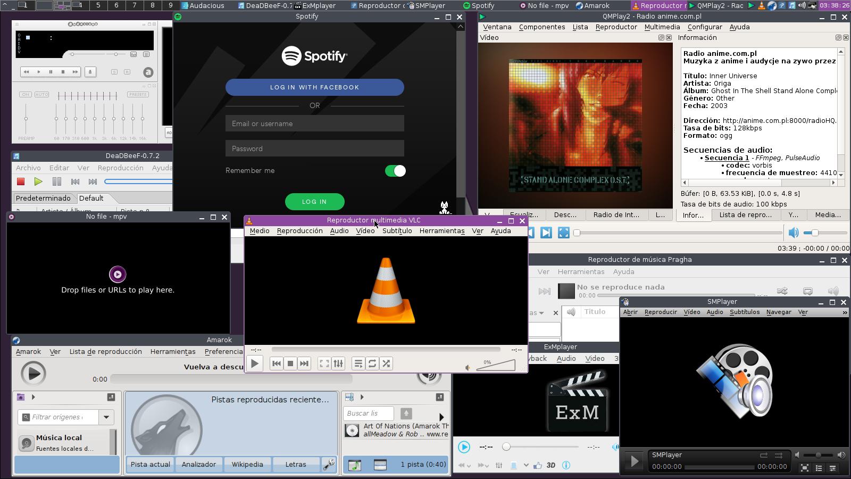Toggle VLC loop mode
The width and height of the screenshot is (851, 479).
point(372,364)
